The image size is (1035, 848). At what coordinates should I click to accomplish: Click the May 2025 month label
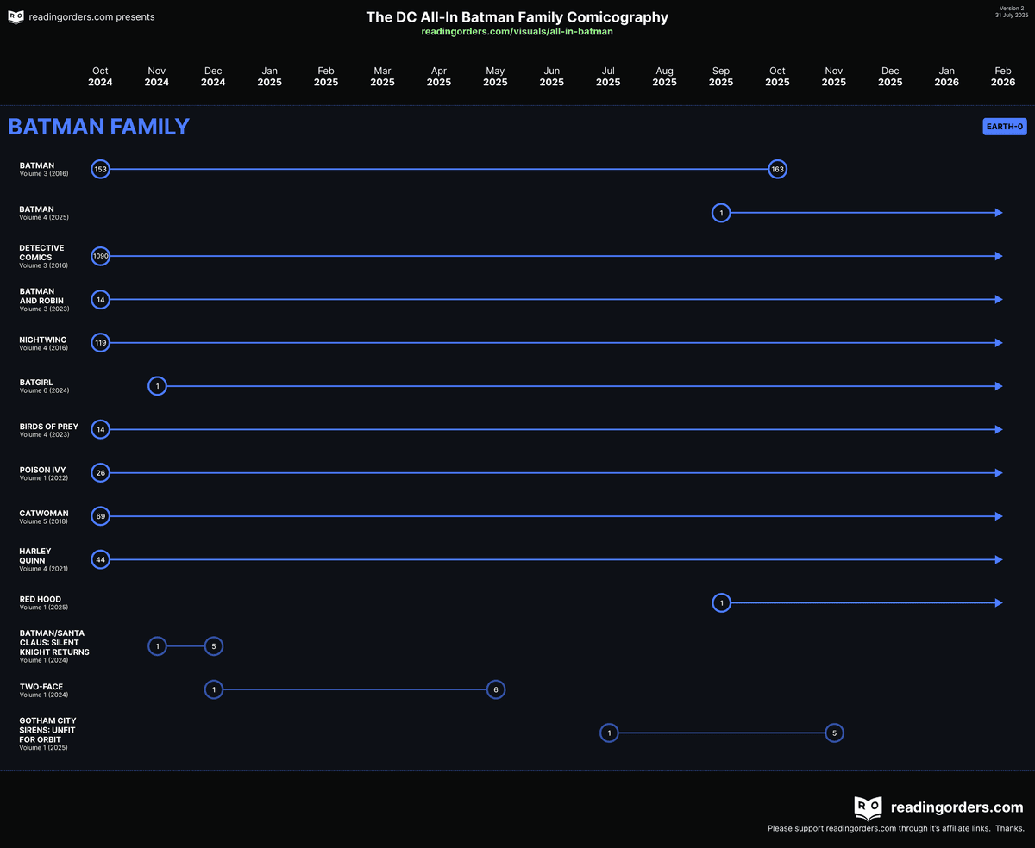tap(495, 77)
